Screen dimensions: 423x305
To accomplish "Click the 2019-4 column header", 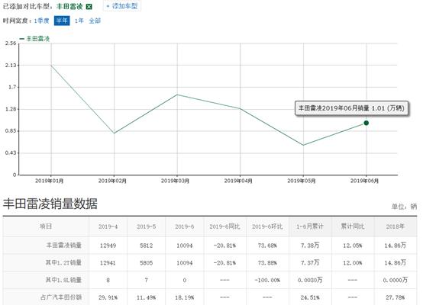I will (x=108, y=226).
